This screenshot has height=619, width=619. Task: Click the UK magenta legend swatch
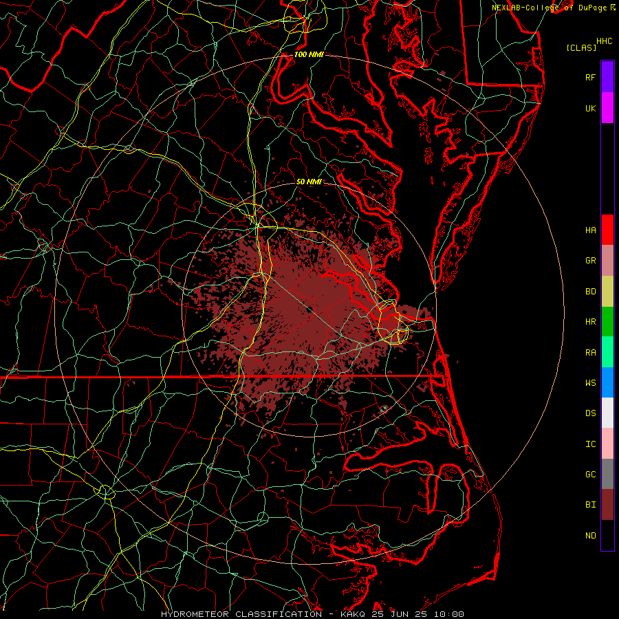pos(607,108)
